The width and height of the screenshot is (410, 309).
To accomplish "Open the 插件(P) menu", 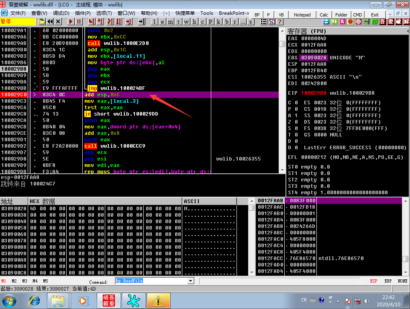I will pyautogui.click(x=83, y=13).
